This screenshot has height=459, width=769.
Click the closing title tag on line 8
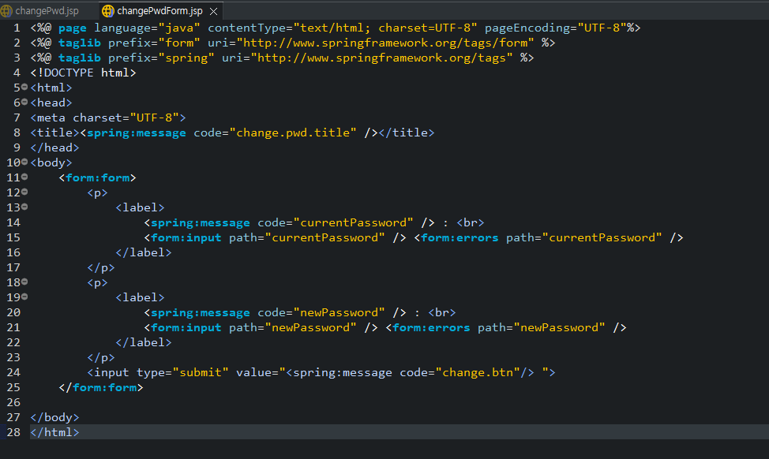coord(407,132)
